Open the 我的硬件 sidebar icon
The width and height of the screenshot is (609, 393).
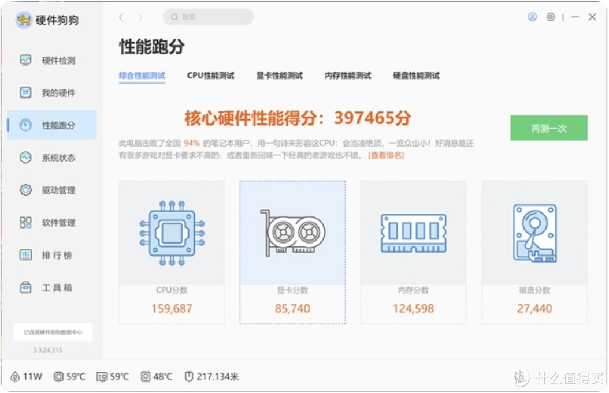25,92
